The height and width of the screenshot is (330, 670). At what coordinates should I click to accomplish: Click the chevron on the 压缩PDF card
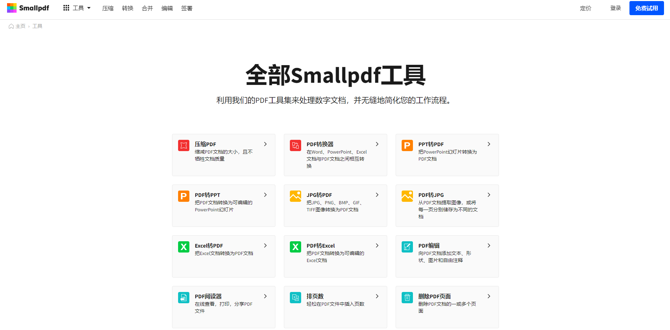click(x=265, y=144)
